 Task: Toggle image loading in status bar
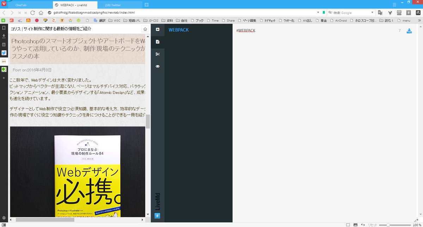point(355,225)
